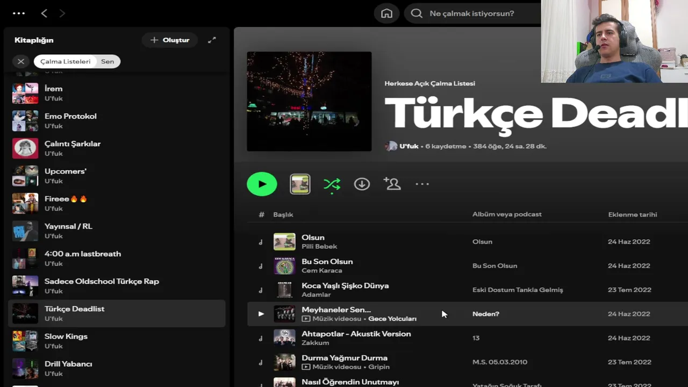This screenshot has height=387, width=688.
Task: Open album Eski Dostum Tankla Gelmiş
Action: 518,290
